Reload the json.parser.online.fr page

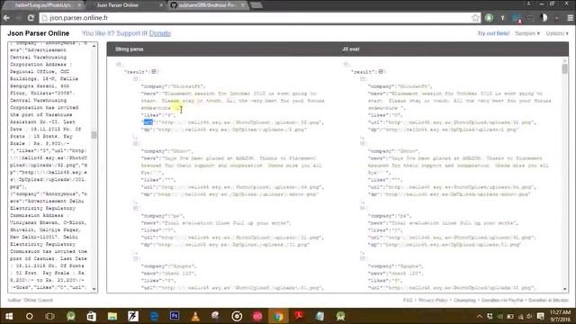(x=31, y=18)
